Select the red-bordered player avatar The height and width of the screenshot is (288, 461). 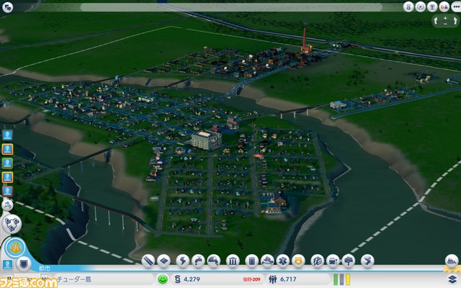(7, 191)
